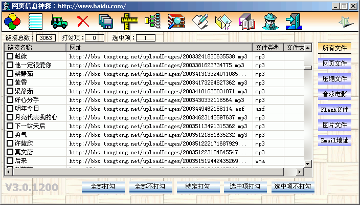
Task: Click the 选中项打勾 button
Action: 245,187
